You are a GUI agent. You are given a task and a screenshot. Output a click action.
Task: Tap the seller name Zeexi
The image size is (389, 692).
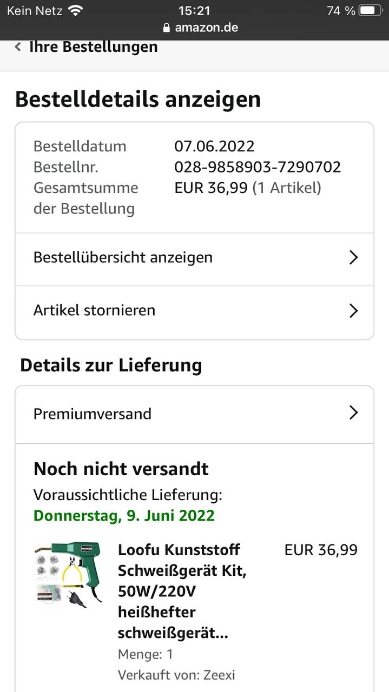(219, 675)
